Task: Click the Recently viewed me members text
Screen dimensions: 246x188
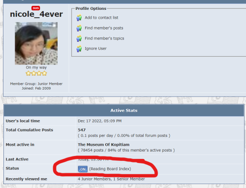Action: coord(111,179)
